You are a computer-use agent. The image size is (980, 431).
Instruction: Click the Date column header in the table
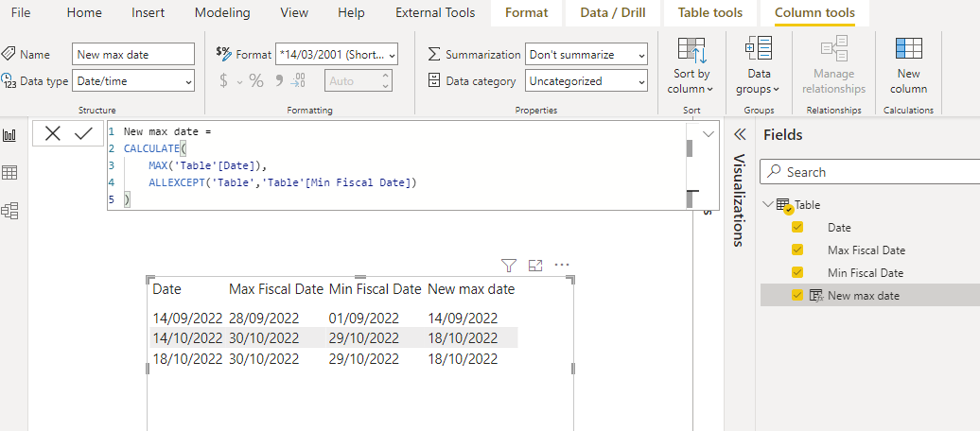tap(166, 289)
